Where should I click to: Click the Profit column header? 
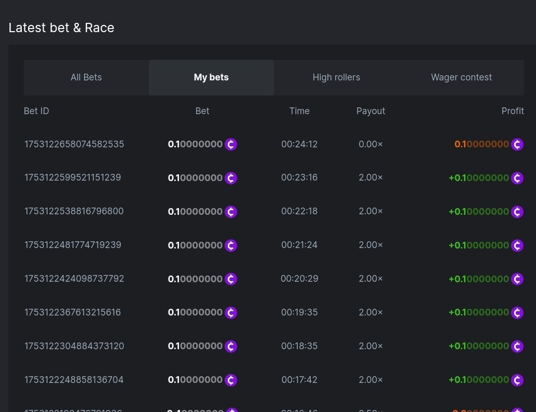click(x=512, y=111)
